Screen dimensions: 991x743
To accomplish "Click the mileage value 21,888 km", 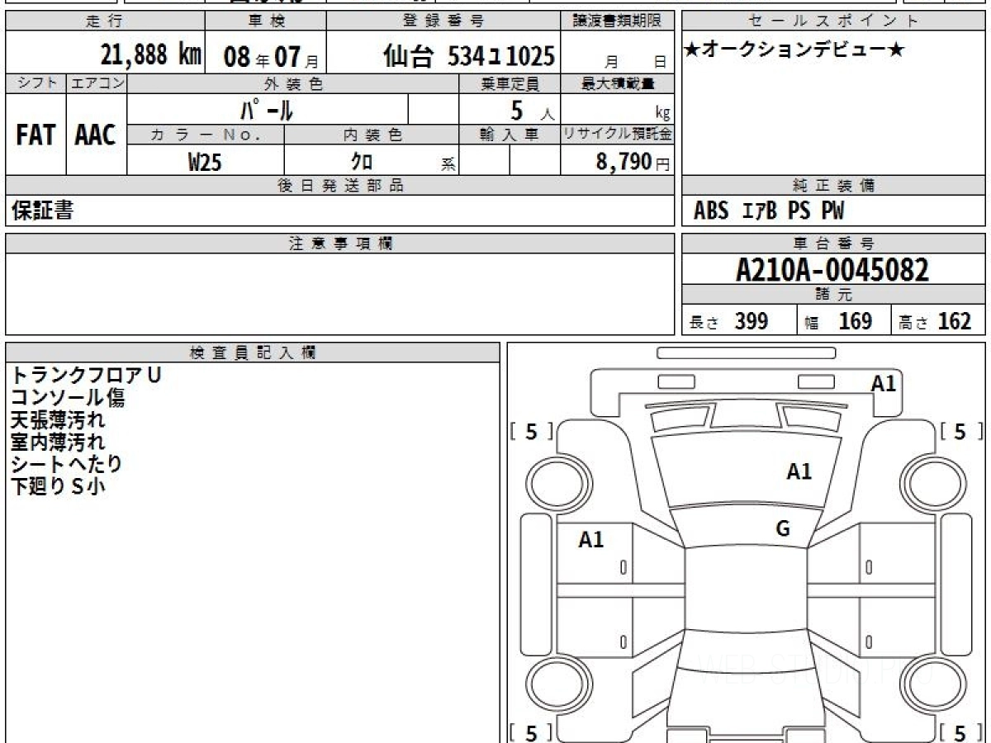I will 151,55.
